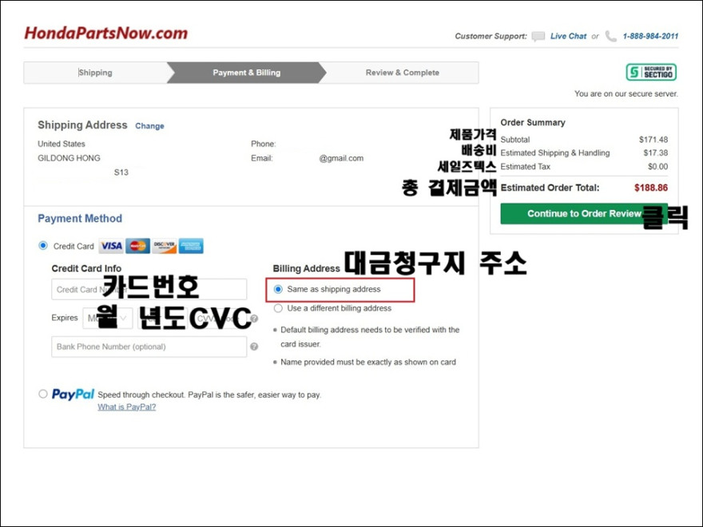
Task: Click the Visa card logo
Action: (x=111, y=246)
